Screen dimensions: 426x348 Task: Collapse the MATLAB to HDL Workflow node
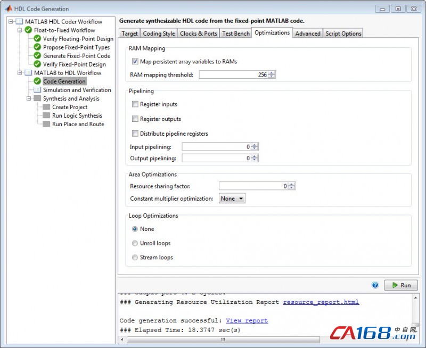coord(20,73)
